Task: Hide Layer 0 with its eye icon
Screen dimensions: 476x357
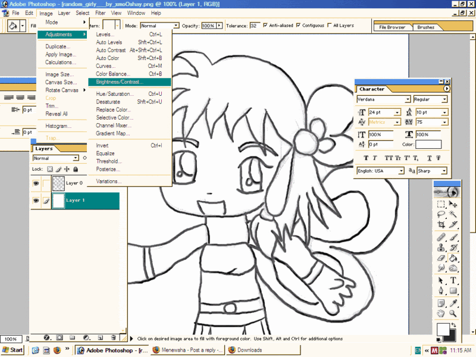Action: pyautogui.click(x=36, y=183)
